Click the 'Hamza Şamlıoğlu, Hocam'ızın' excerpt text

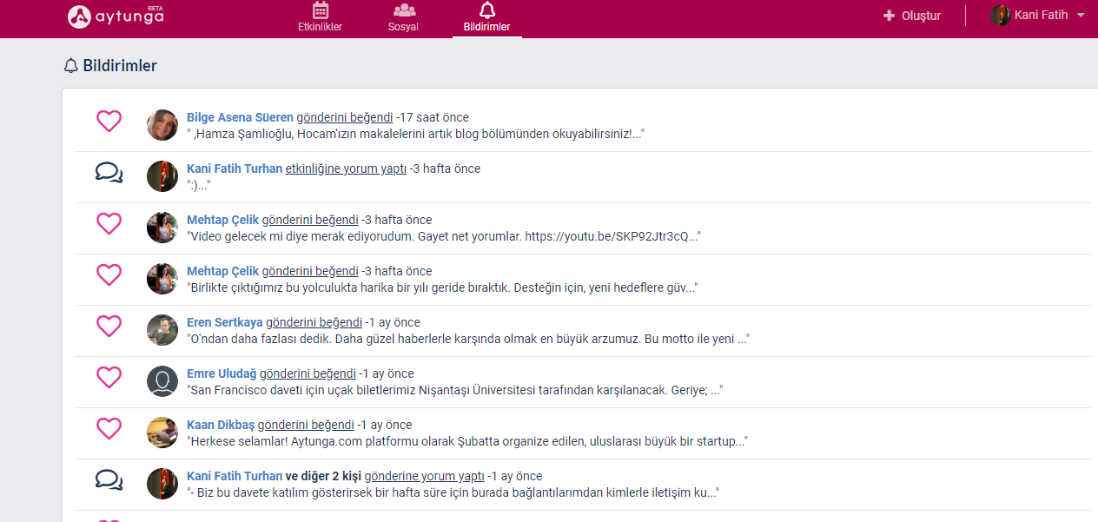tap(415, 134)
